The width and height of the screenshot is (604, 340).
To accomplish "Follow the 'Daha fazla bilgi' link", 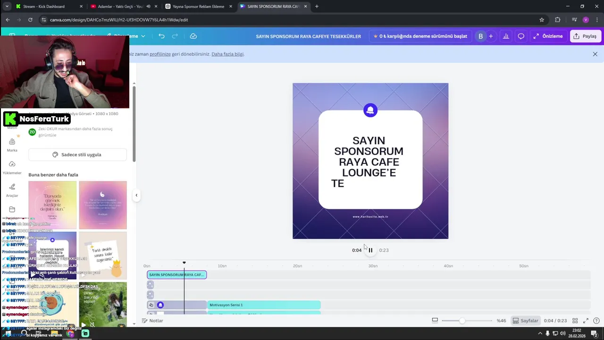I will tap(227, 54).
